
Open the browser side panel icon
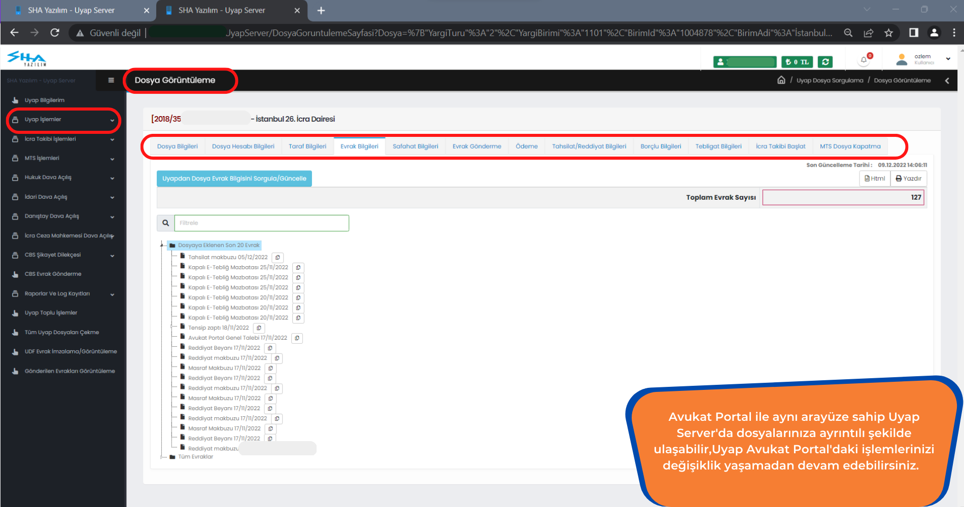pyautogui.click(x=914, y=33)
